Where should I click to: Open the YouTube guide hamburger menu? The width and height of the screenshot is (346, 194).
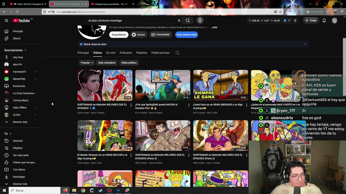6,20
